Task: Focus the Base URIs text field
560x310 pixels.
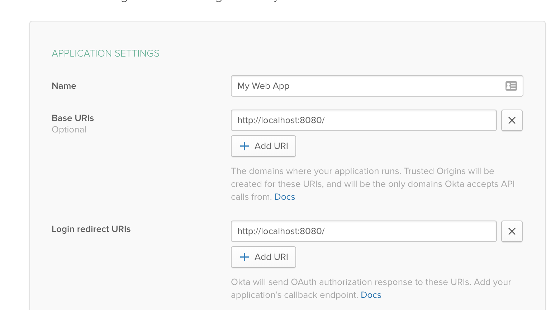Action: pos(364,120)
